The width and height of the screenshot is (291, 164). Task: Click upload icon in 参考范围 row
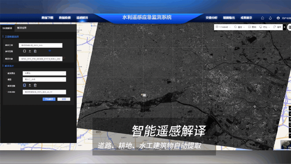click(x=30, y=51)
